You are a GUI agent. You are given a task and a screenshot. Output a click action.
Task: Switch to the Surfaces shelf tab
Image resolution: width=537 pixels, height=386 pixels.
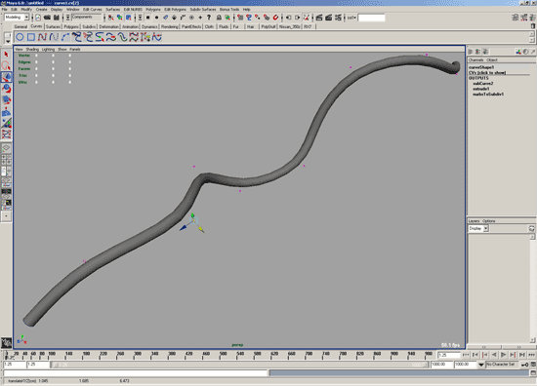click(53, 26)
